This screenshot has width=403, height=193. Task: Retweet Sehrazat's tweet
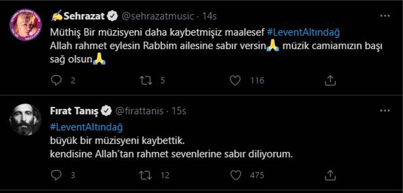point(145,80)
